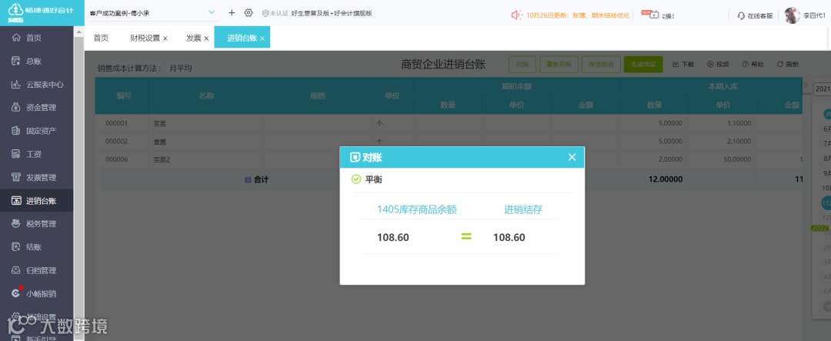Click the 重新开账 button
Image resolution: width=831 pixels, height=341 pixels.
(559, 64)
